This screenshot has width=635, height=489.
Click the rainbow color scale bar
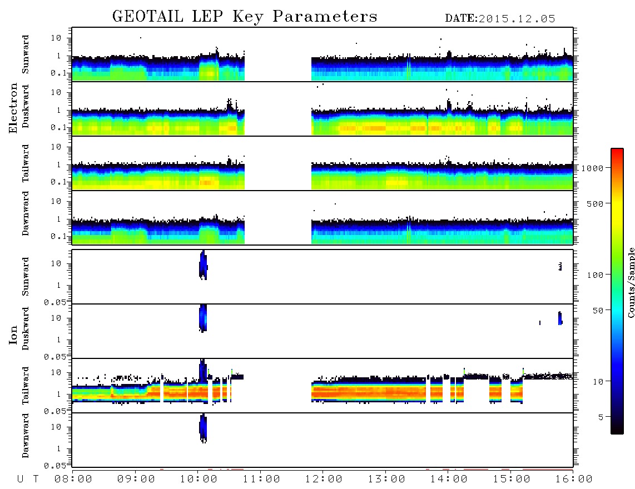(617, 291)
